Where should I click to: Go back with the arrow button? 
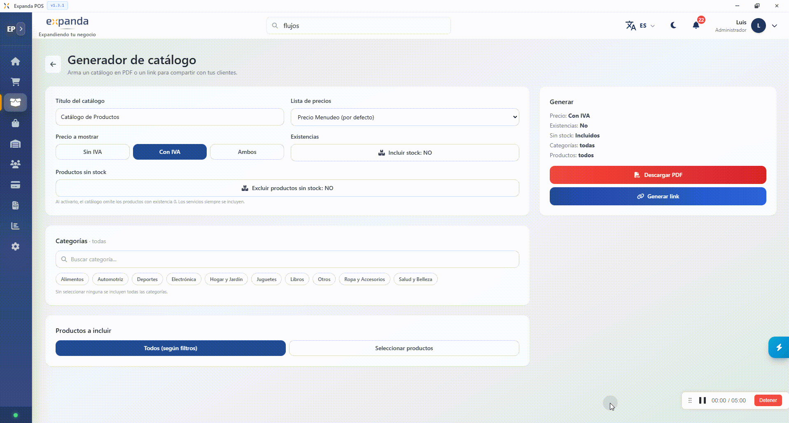(x=53, y=64)
